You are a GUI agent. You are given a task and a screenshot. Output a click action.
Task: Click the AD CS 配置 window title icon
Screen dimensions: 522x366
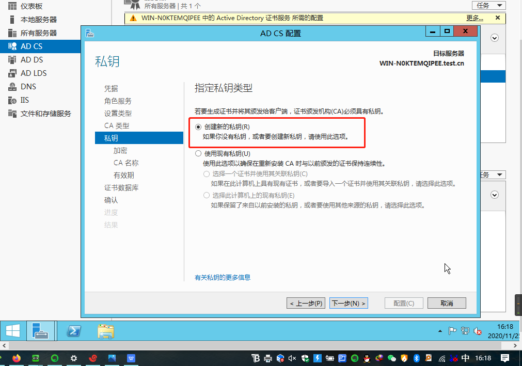pos(90,33)
